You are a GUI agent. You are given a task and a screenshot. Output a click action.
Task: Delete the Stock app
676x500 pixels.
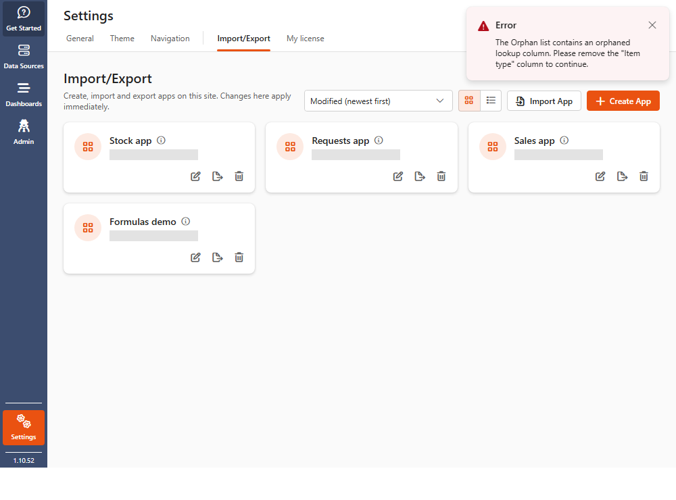pyautogui.click(x=239, y=176)
